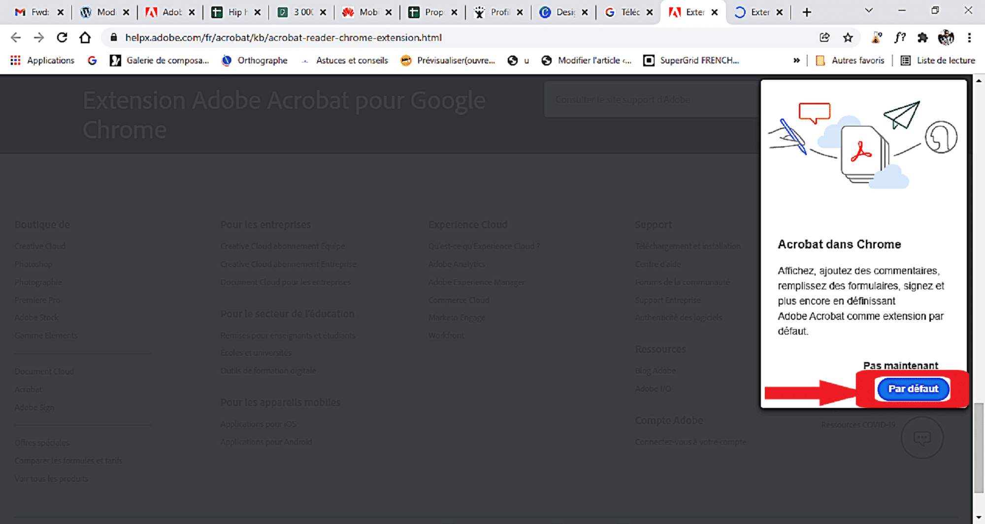Open the Galerie de composa... bookmark

pos(160,60)
